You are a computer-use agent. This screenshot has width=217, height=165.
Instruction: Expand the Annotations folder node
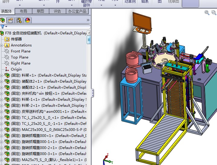[2, 45]
